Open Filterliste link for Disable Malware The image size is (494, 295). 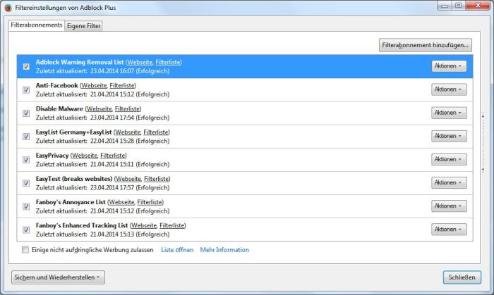point(127,108)
